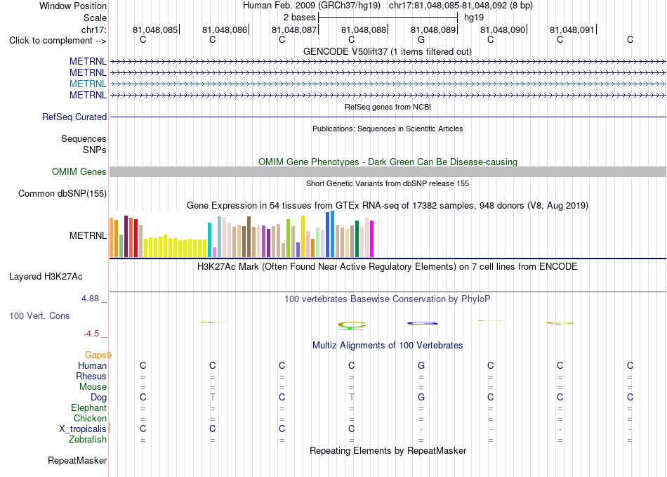Click the Common dbSNP(155) label
The image size is (667, 477).
[x=62, y=194]
